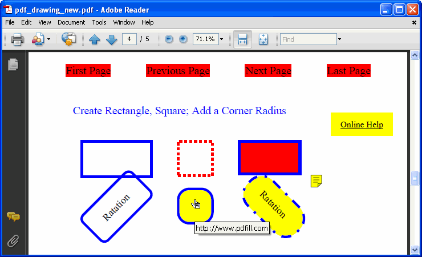Image resolution: width=422 pixels, height=257 pixels.
Task: Click the Next Page button
Action: pos(268,71)
